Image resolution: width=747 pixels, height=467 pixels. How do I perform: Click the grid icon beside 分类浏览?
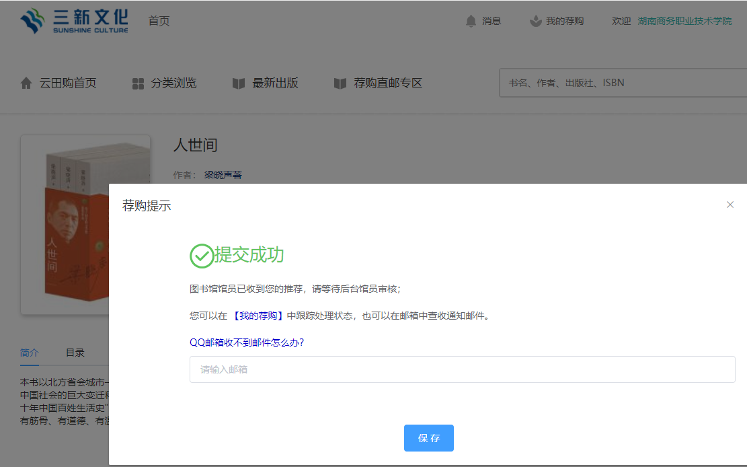pos(138,83)
